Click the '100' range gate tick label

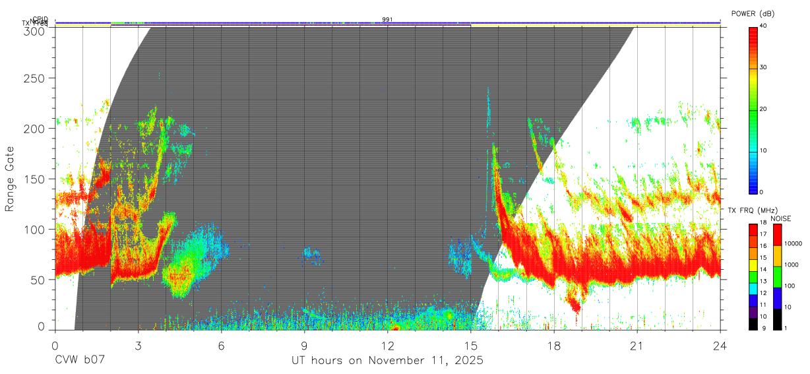[x=36, y=229]
